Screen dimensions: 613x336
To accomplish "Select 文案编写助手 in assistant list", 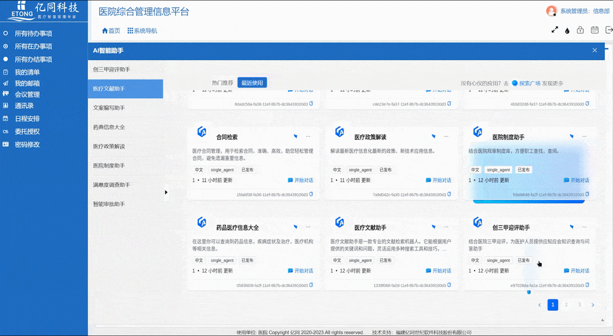I will (109, 108).
